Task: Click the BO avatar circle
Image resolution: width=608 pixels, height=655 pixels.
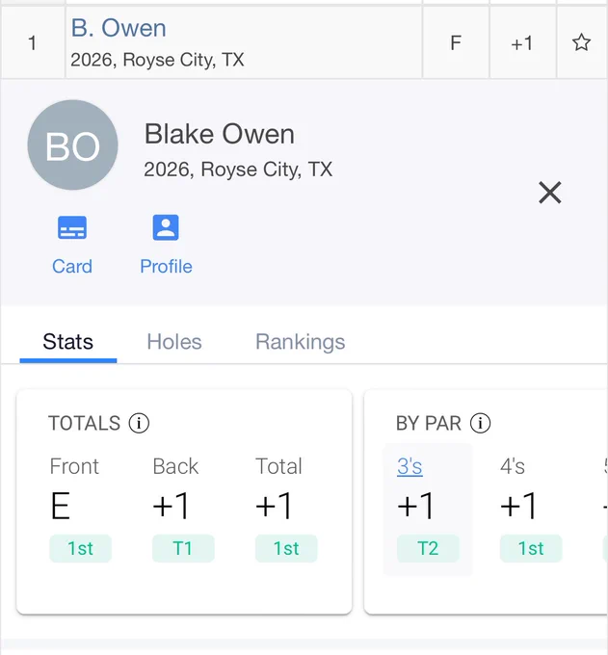Action: (x=72, y=144)
